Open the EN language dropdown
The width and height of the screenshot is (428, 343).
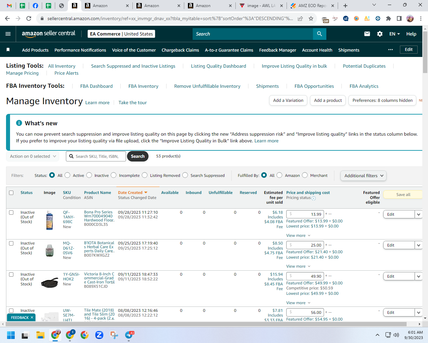click(x=395, y=34)
